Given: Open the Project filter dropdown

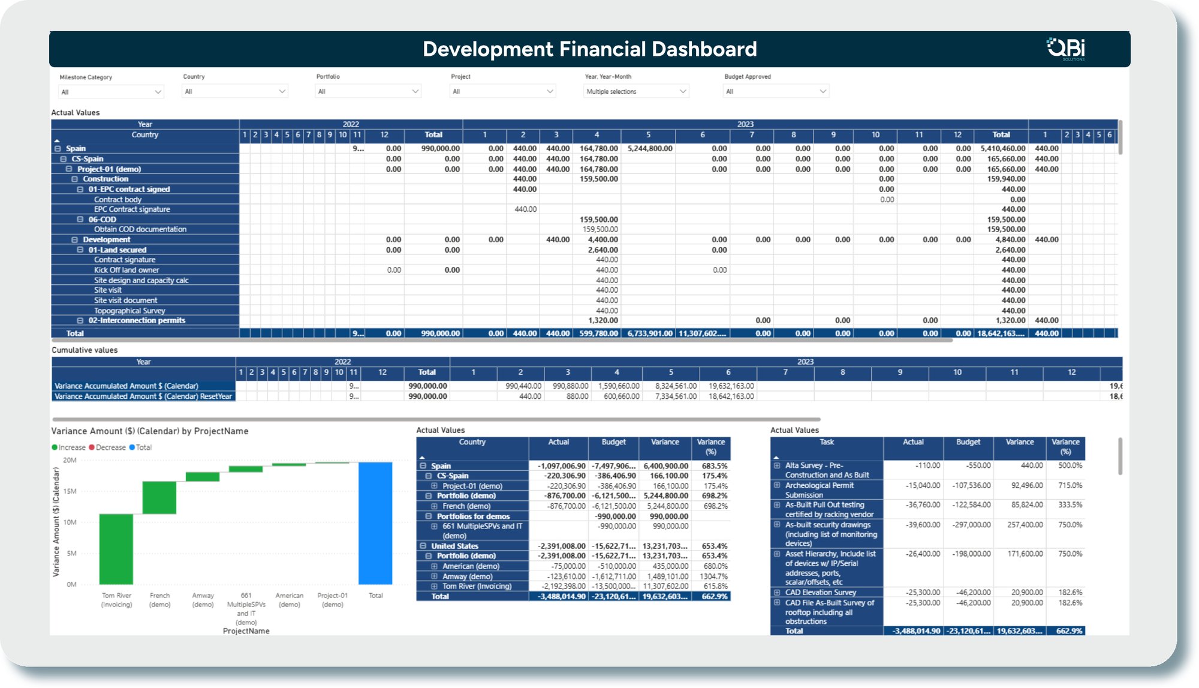Looking at the screenshot, I should coord(550,91).
